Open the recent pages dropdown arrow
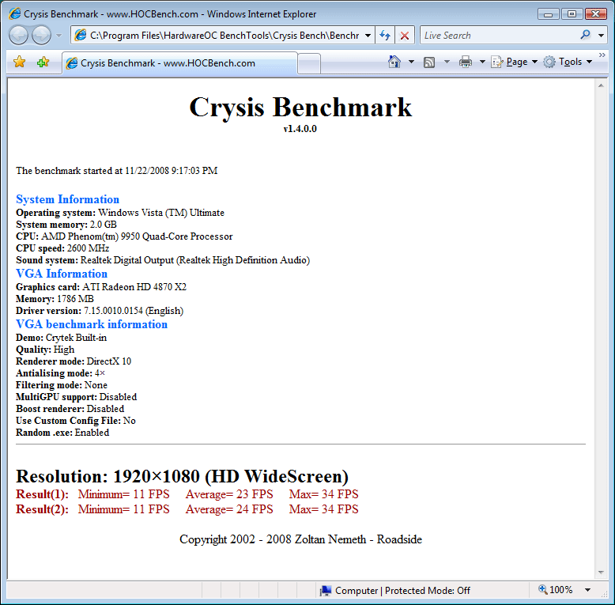Image resolution: width=615 pixels, height=605 pixels. (x=58, y=36)
